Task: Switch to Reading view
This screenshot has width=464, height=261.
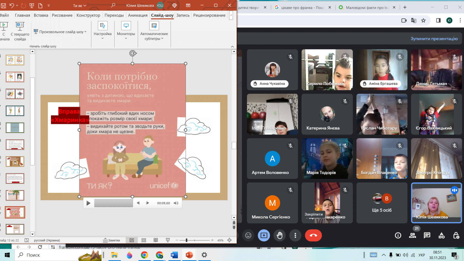Action: 156,240
